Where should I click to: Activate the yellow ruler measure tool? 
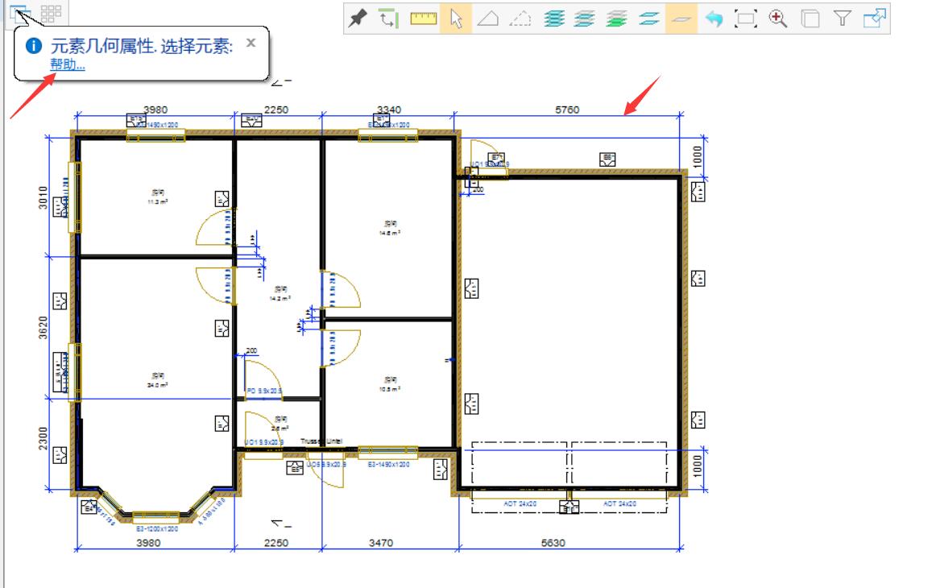pyautogui.click(x=423, y=19)
